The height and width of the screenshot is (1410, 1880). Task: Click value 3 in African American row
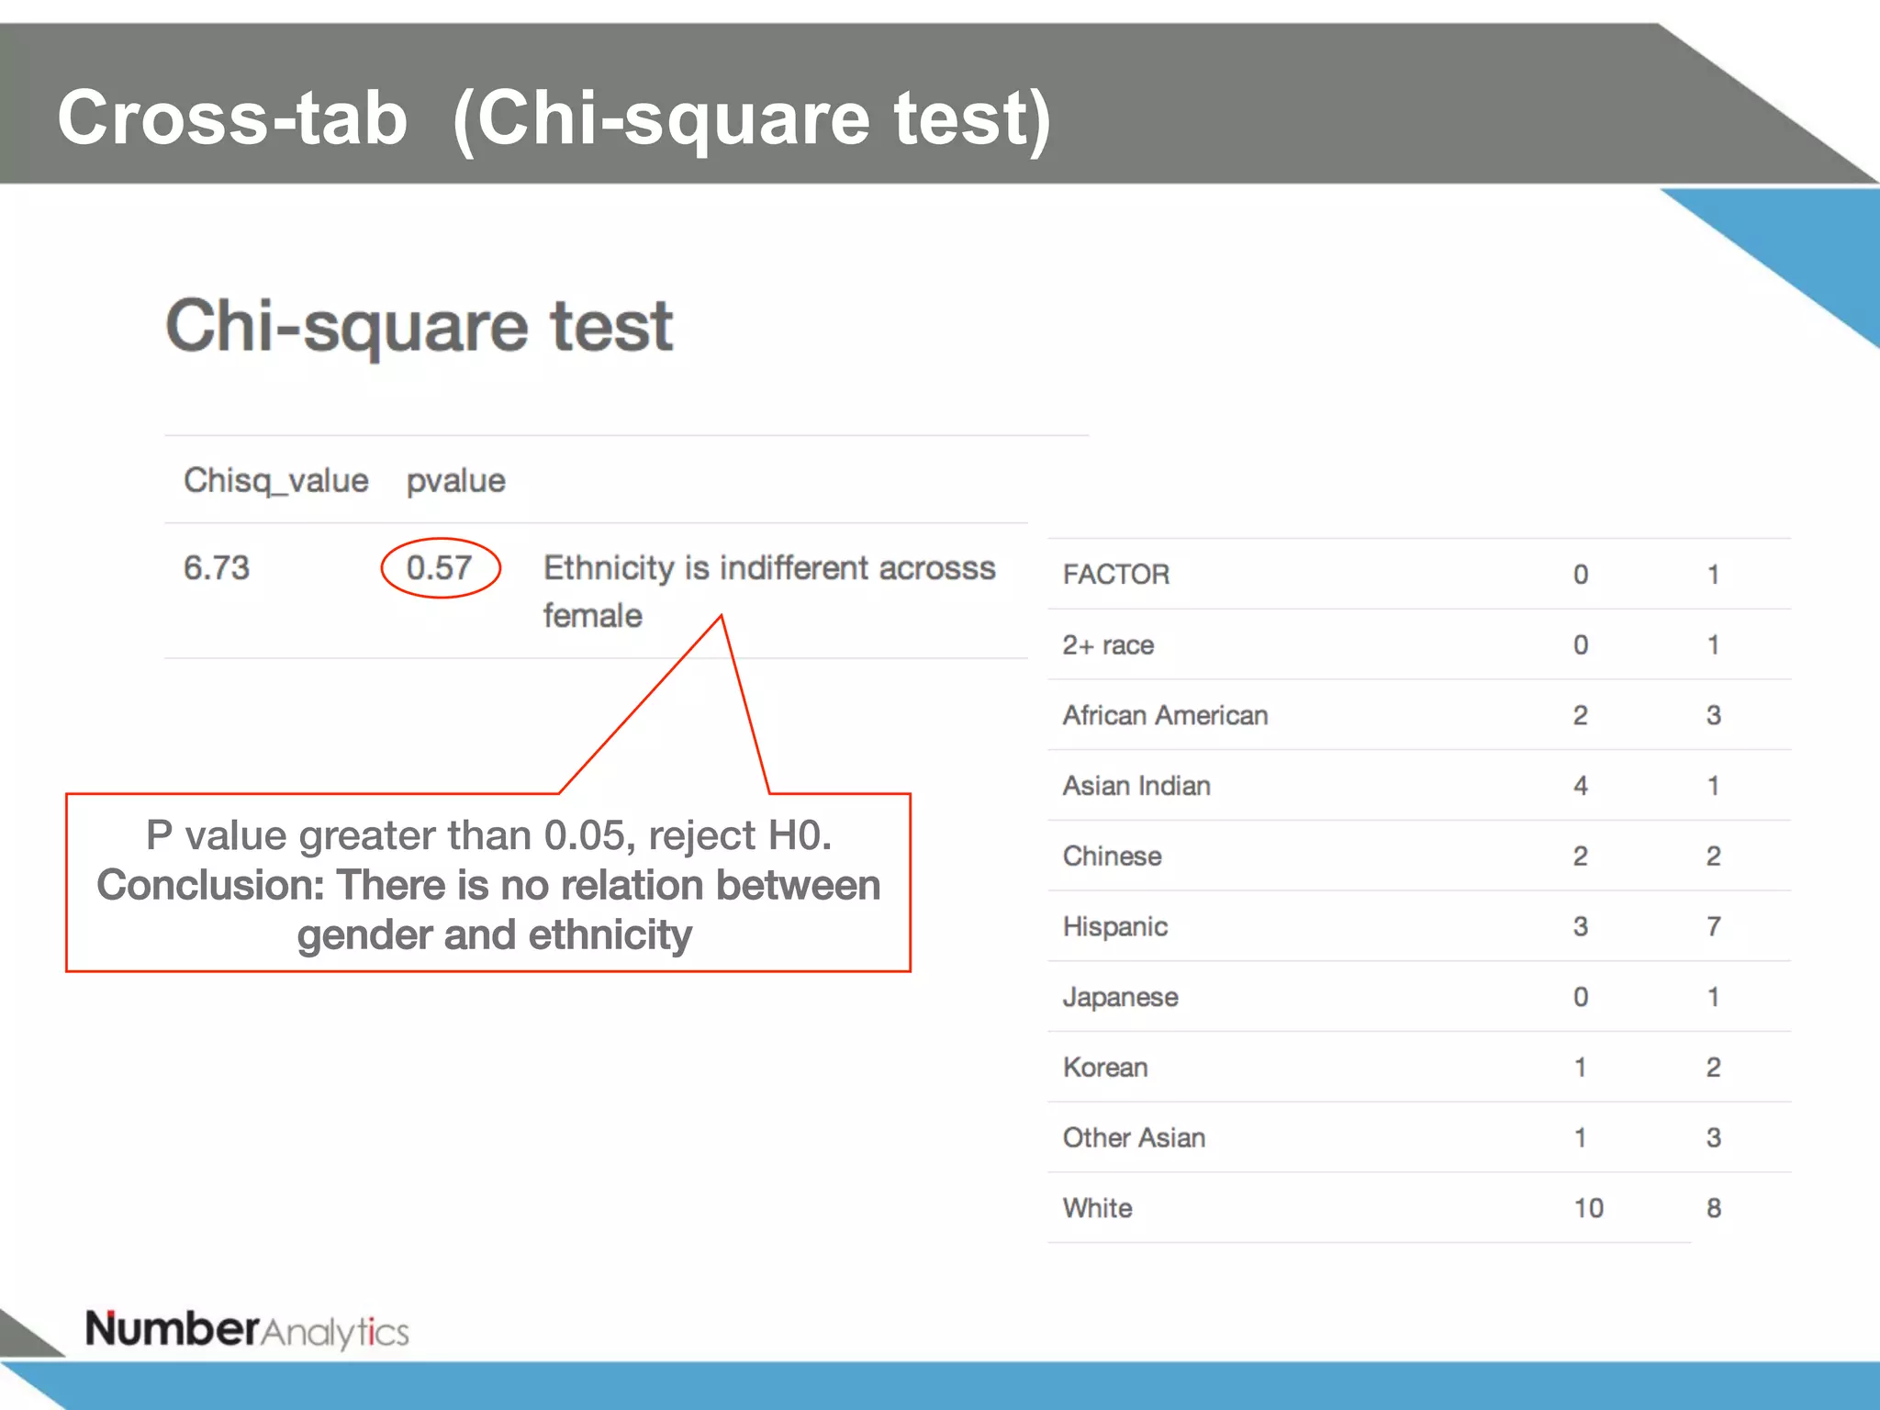[1713, 715]
